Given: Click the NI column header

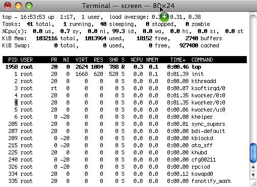Looking at the screenshot, I should (66, 60).
